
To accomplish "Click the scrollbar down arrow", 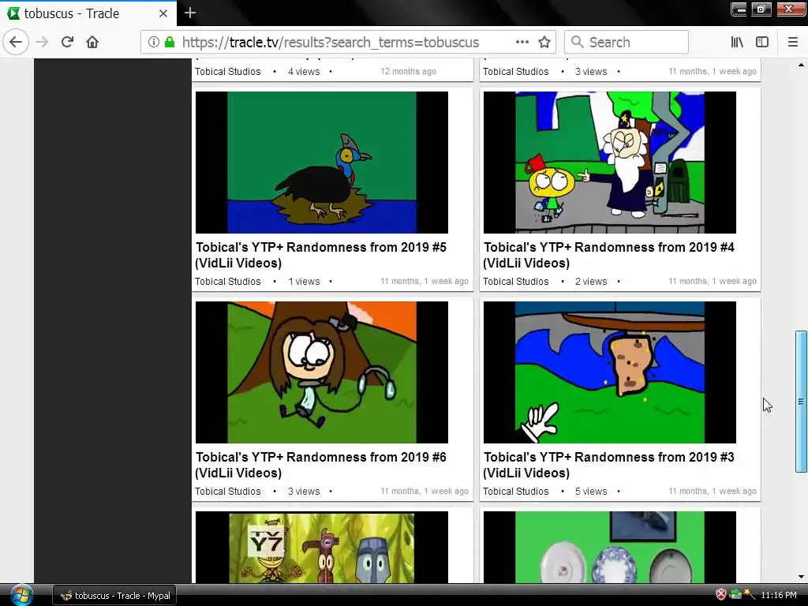I will click(801, 577).
